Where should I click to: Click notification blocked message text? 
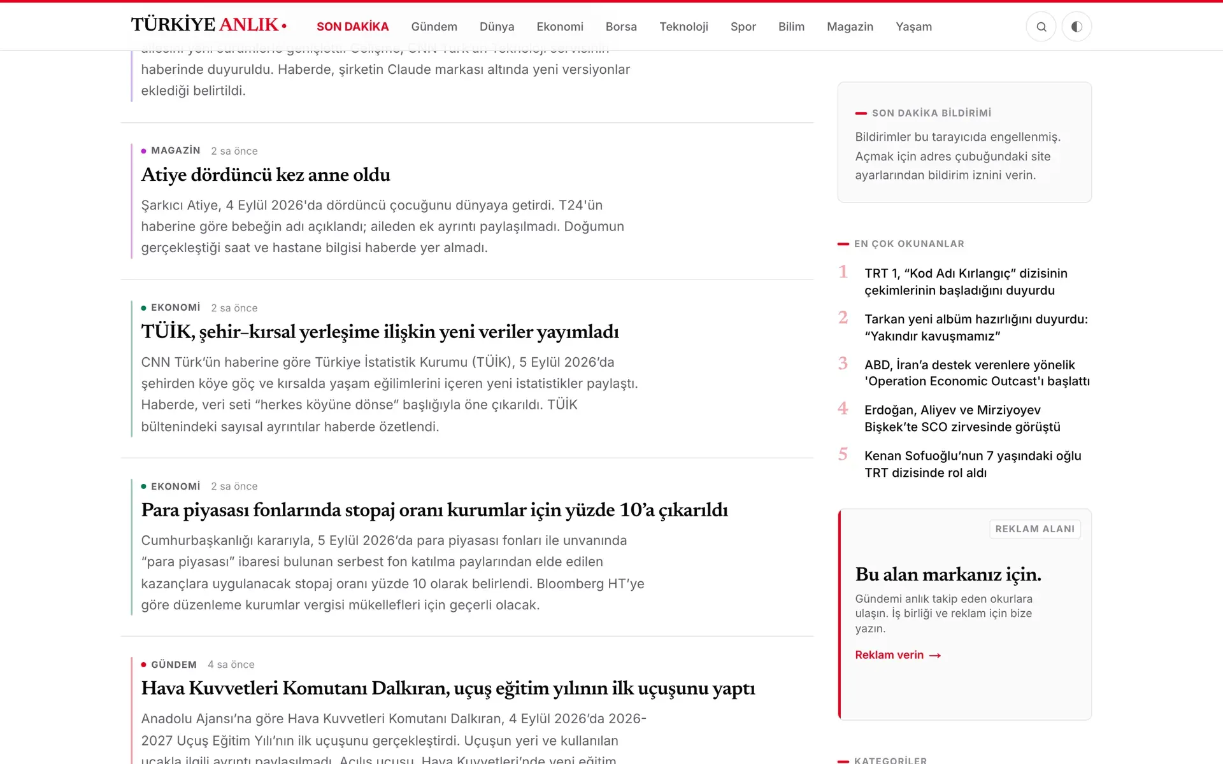pyautogui.click(x=957, y=156)
